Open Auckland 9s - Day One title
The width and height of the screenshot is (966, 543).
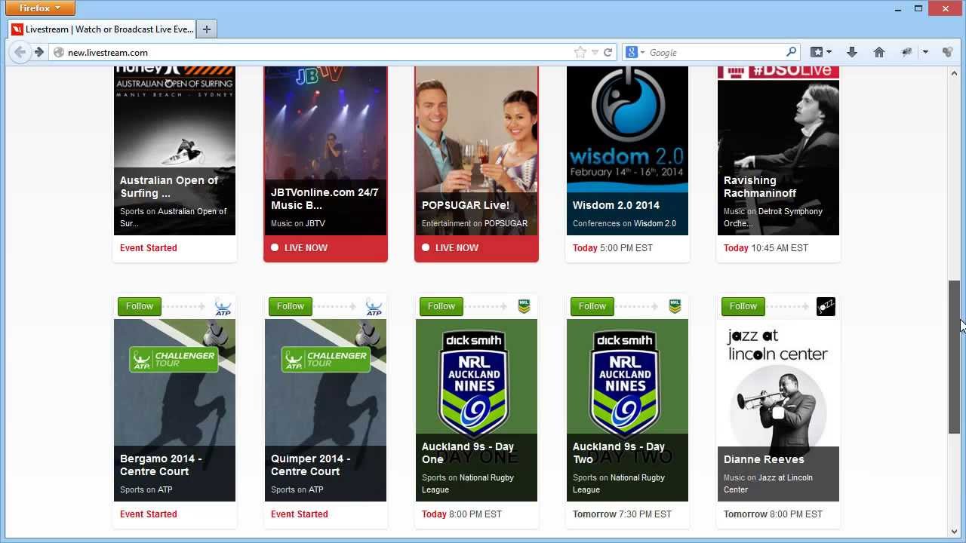[468, 452]
